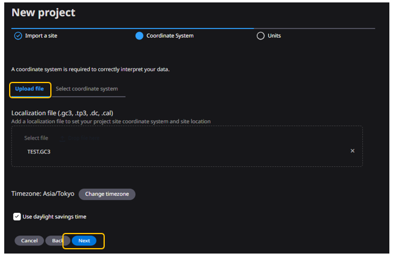Click the Localization file section label
393x259 pixels.
tap(62, 113)
